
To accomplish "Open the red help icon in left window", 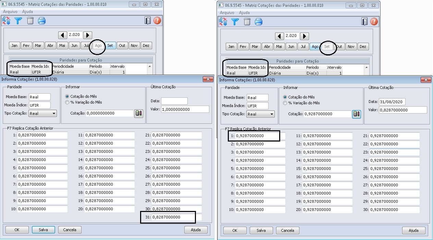I will point(157,21).
